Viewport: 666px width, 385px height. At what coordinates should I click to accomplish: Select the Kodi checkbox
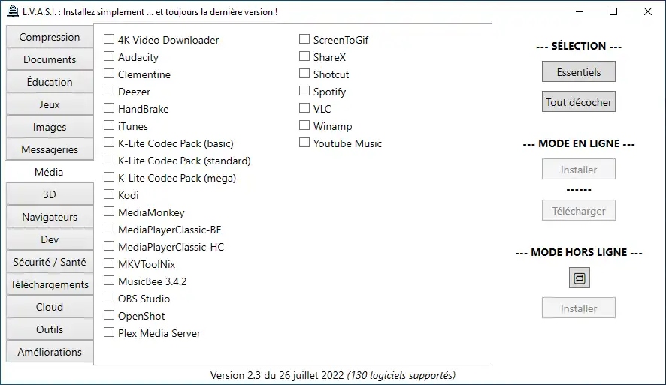click(109, 194)
